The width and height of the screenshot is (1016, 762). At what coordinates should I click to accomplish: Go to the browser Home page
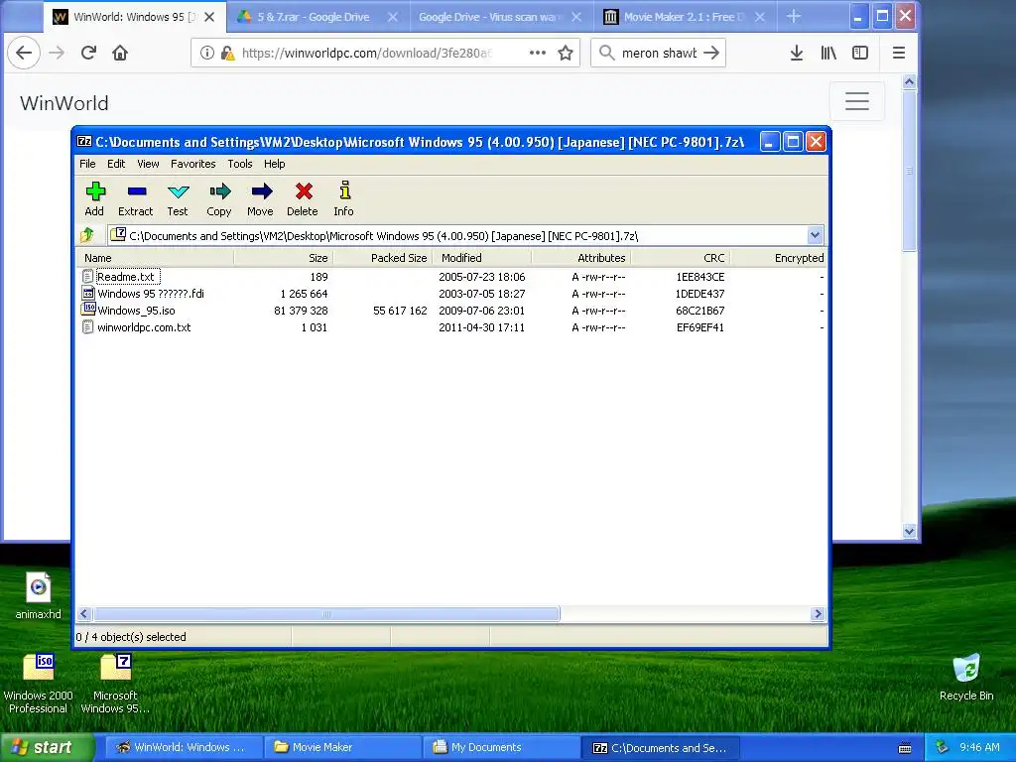[120, 53]
